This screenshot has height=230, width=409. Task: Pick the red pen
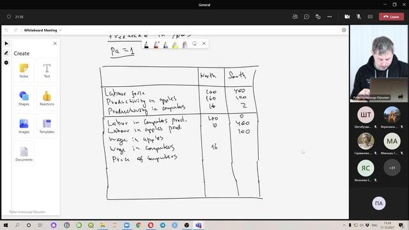(x=156, y=45)
